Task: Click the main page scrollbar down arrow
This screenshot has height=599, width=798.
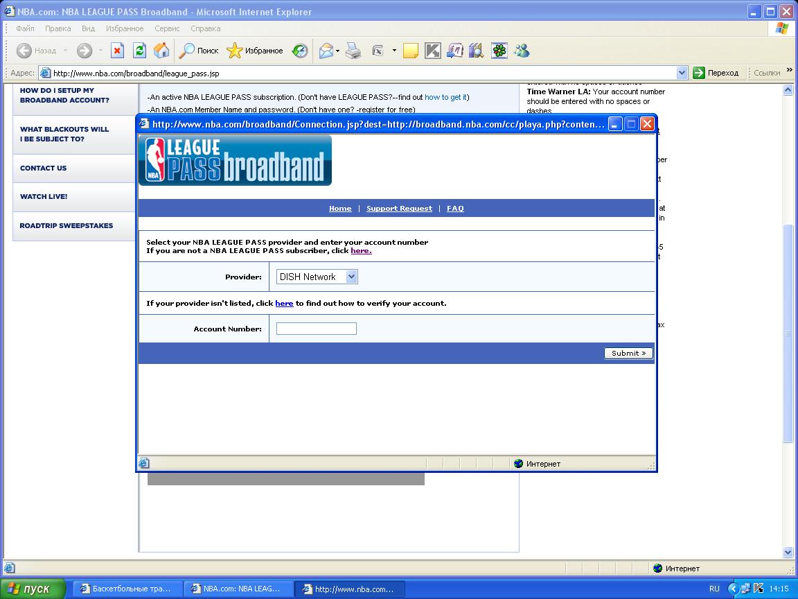Action: 788,552
